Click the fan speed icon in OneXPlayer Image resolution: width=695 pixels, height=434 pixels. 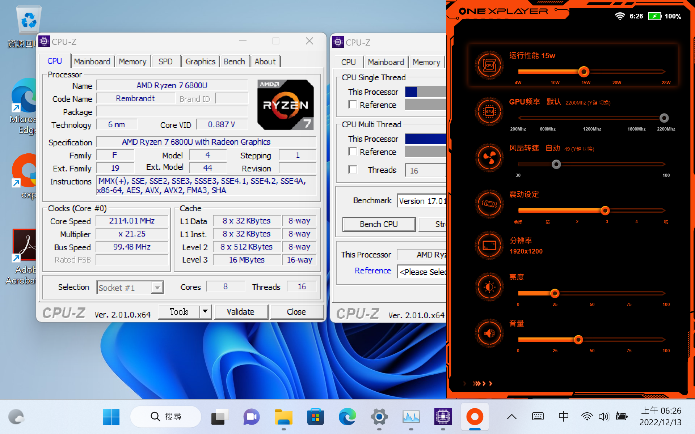[x=489, y=158]
